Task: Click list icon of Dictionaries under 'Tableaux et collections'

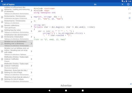Action: tap(2, 22)
